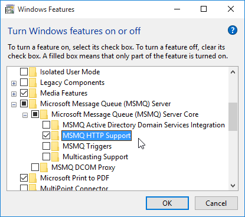Click the Windows Features title bar icon
The height and width of the screenshot is (217, 245).
tap(9, 9)
